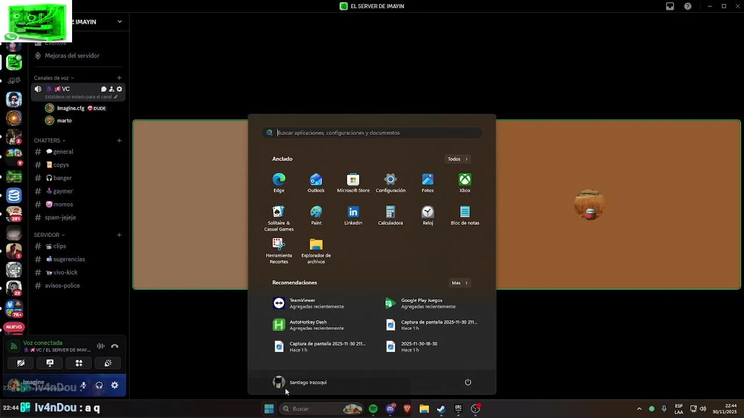The height and width of the screenshot is (418, 744).
Task: Click the taskbar Buscar search box
Action: 321,409
